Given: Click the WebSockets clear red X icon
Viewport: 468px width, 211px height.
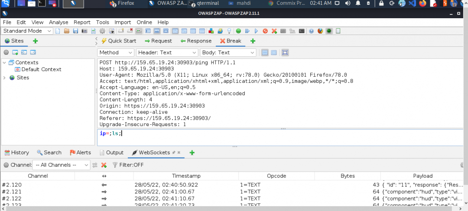Looking at the screenshot, I should click(104, 165).
